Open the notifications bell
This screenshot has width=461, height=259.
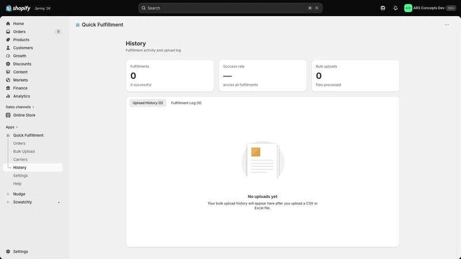395,8
